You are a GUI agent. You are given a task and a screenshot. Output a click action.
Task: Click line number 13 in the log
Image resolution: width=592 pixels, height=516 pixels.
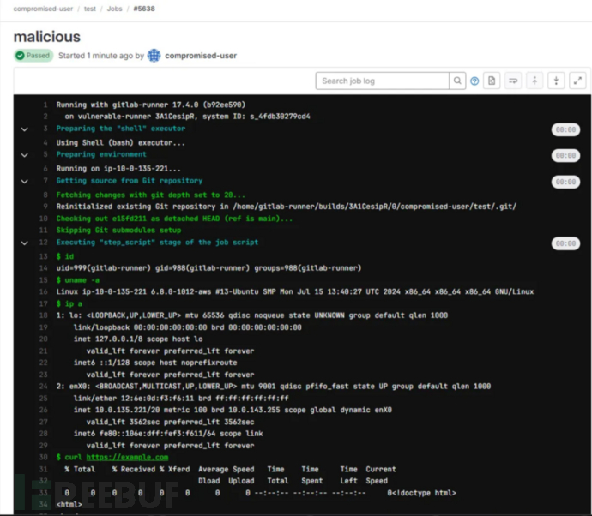click(41, 256)
